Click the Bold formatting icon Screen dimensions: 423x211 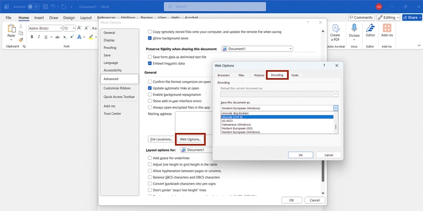point(32,37)
